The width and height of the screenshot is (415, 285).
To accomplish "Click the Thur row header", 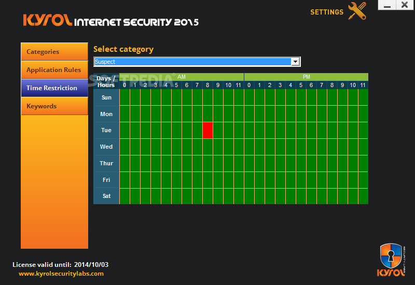I will tap(106, 163).
